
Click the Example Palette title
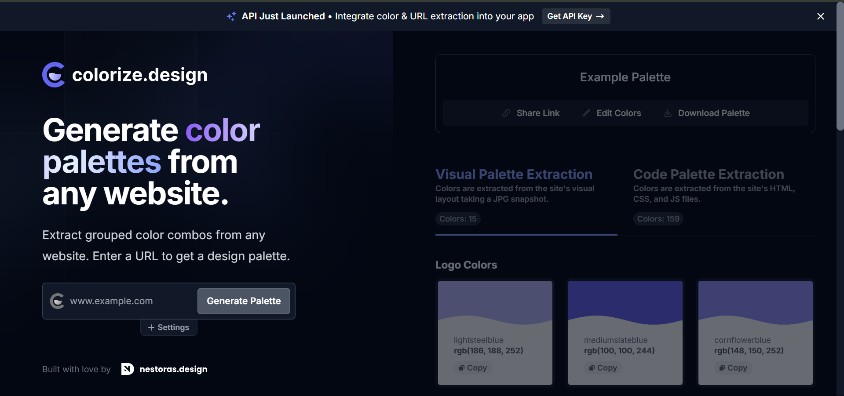tap(625, 77)
